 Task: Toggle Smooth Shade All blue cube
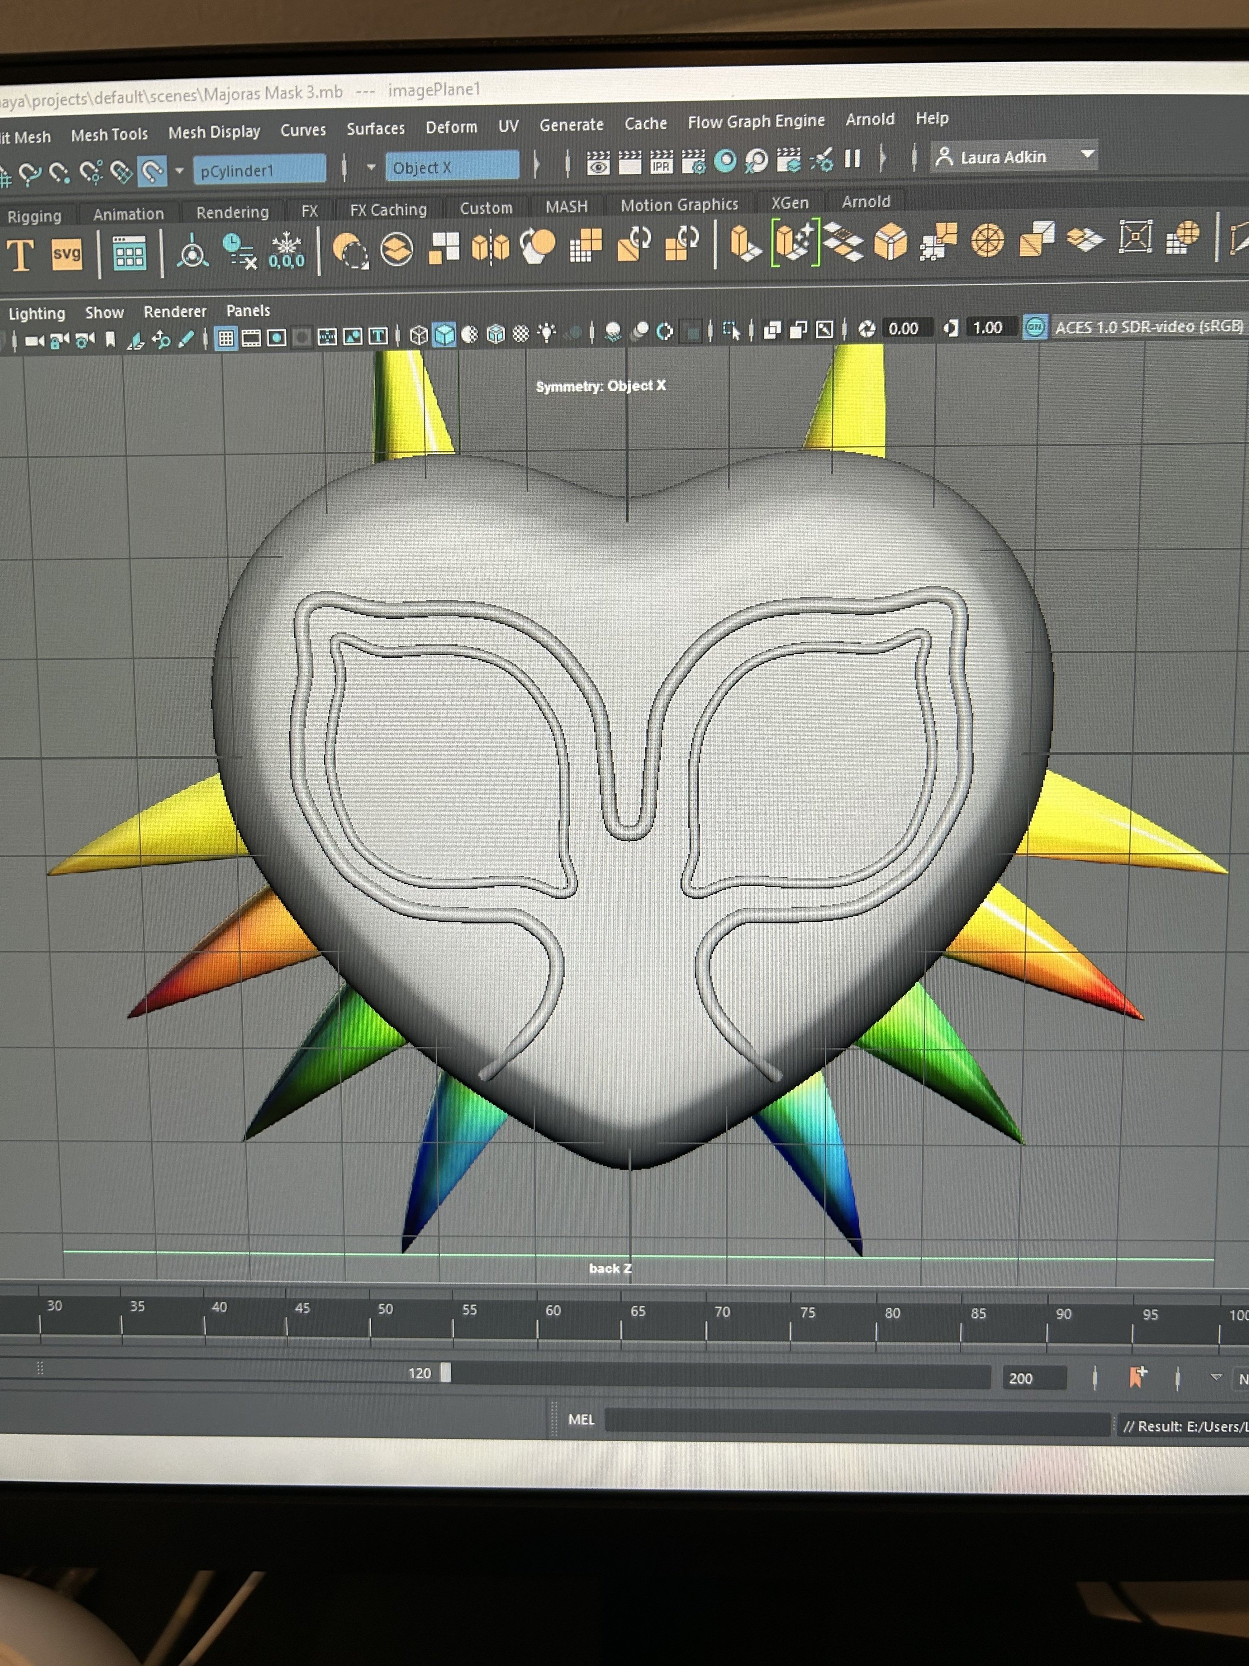445,334
